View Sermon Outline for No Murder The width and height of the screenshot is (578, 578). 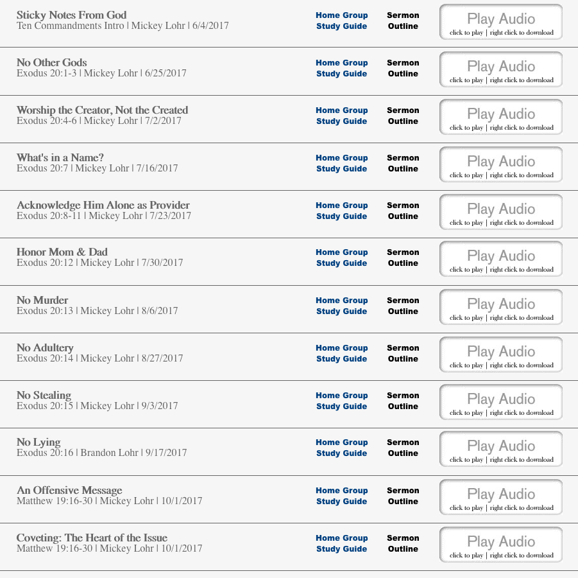(403, 306)
